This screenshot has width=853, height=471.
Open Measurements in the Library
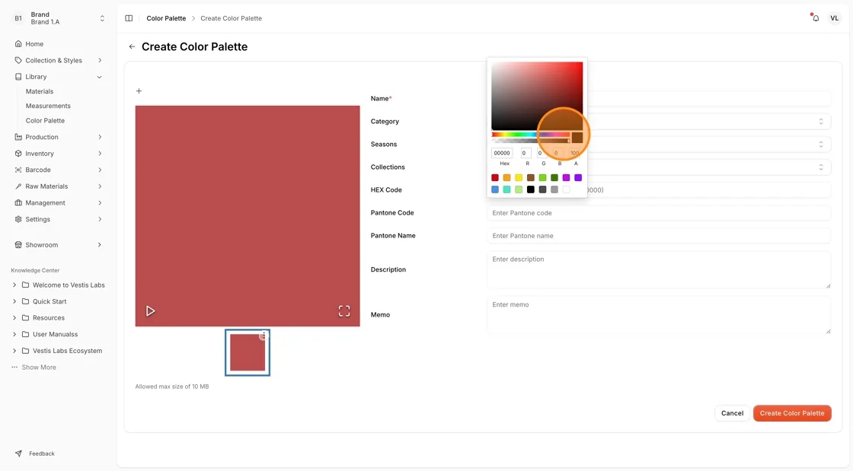tap(48, 106)
